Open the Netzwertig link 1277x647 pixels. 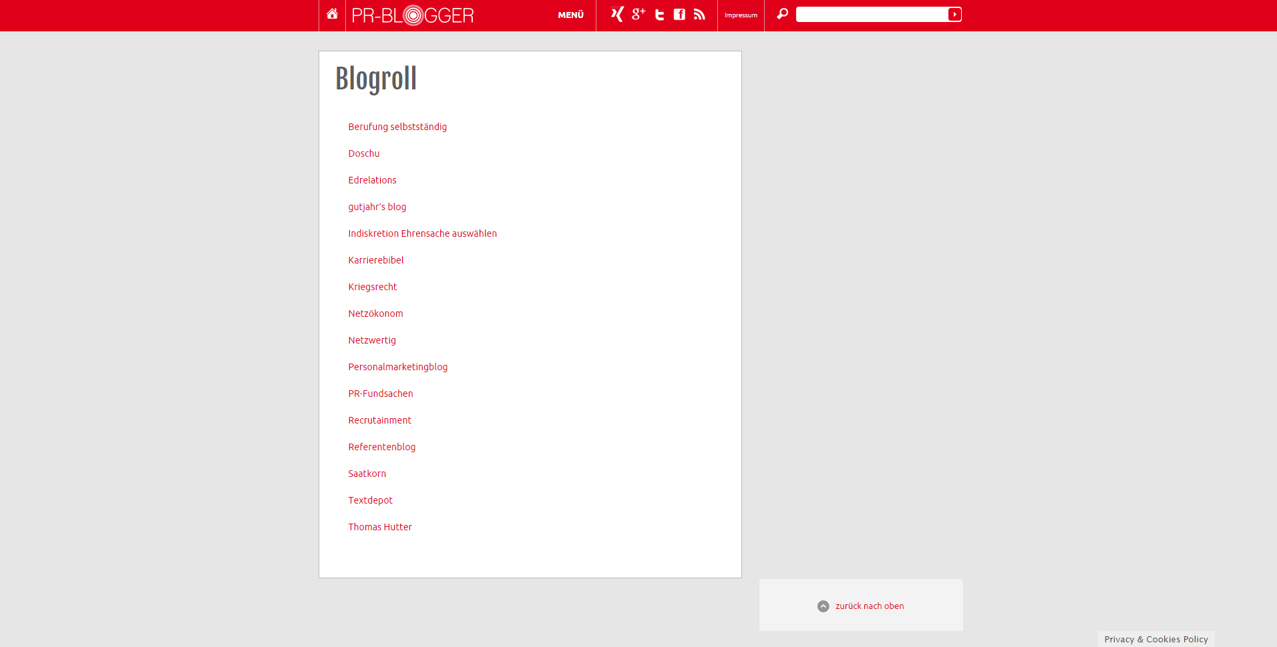[372, 340]
